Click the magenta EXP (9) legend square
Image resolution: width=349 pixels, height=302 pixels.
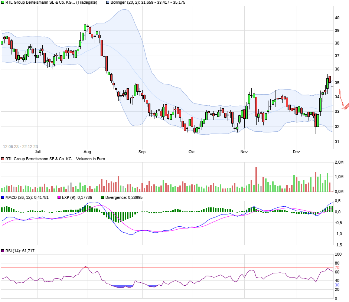(x=59, y=198)
